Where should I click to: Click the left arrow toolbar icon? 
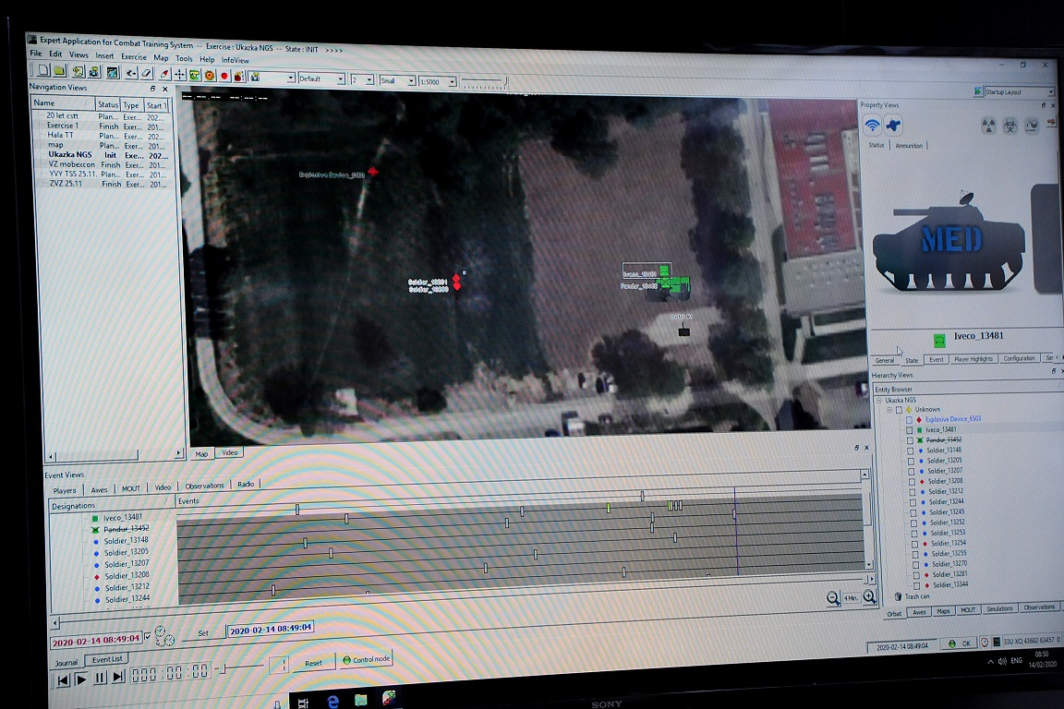(x=130, y=73)
